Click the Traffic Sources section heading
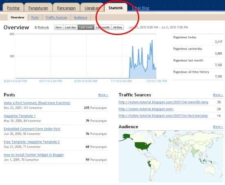The image size is (225, 185). (x=135, y=95)
